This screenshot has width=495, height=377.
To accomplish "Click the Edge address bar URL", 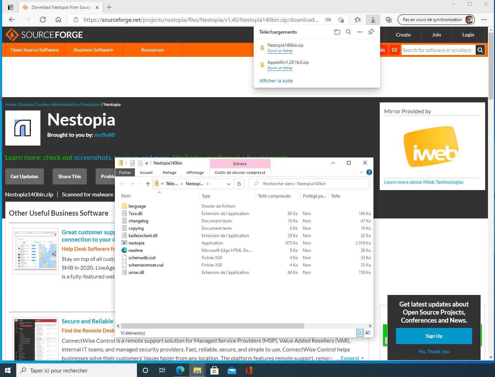I will tap(201, 20).
